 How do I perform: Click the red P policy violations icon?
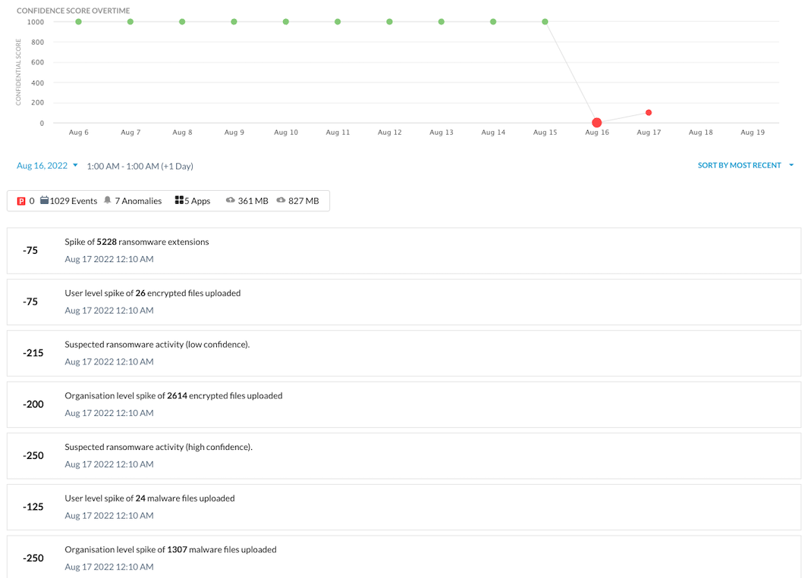22,201
